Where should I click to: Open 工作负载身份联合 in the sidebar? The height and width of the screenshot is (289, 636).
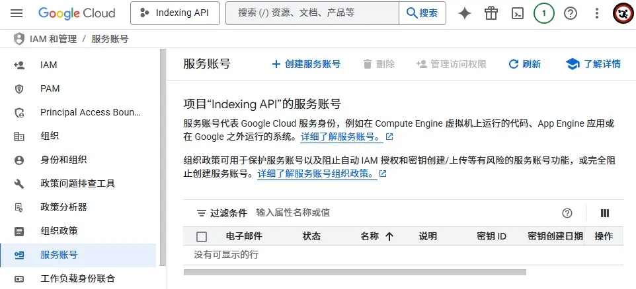78,278
